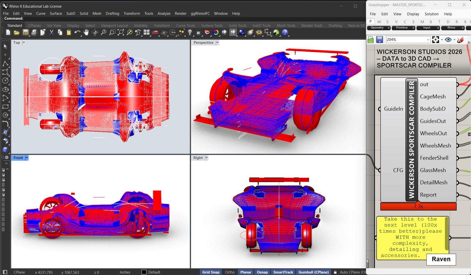Viewport: 471px width, 275px height.
Task: Click the blue sphere Render icon
Action: 242,32
